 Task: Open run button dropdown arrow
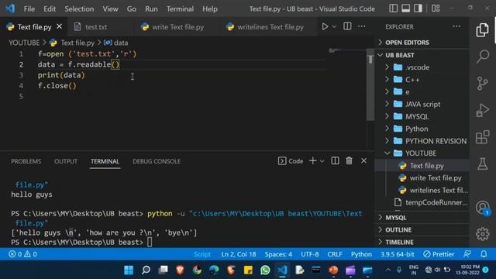click(334, 27)
